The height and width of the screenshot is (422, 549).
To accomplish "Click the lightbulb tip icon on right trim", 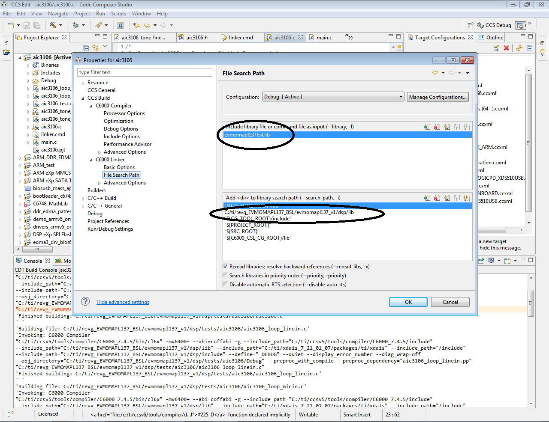I will 542,53.
